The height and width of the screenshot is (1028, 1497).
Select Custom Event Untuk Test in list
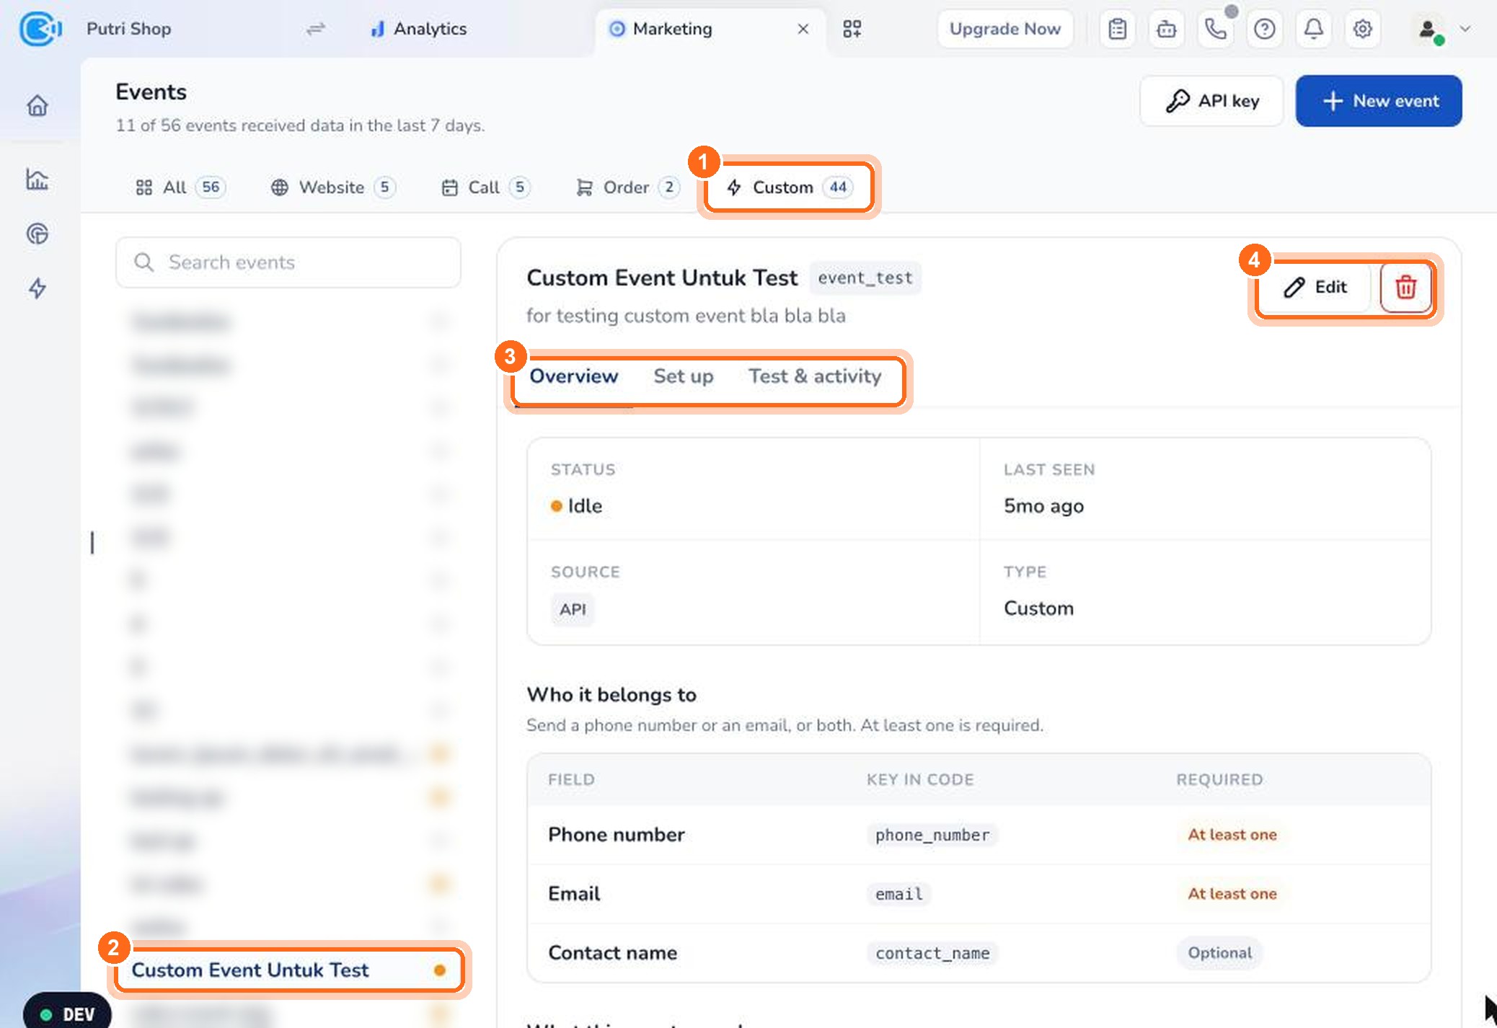point(288,970)
